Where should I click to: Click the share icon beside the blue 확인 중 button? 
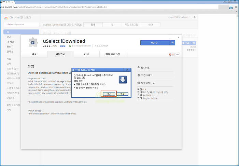pos(172,43)
